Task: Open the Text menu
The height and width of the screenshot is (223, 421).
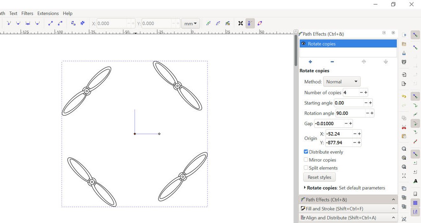Action: (x=13, y=13)
